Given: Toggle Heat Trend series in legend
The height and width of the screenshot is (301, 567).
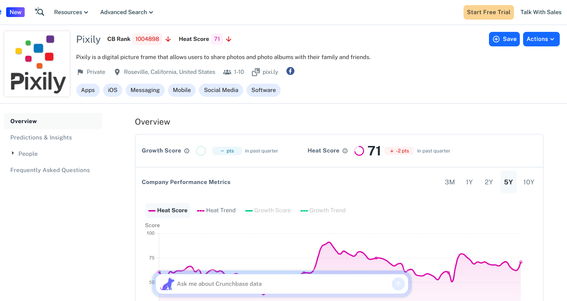Looking at the screenshot, I should [x=216, y=210].
